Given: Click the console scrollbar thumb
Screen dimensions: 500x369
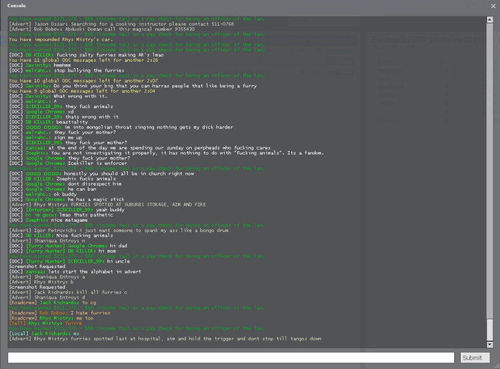Looking at the screenshot, I should point(490,330).
